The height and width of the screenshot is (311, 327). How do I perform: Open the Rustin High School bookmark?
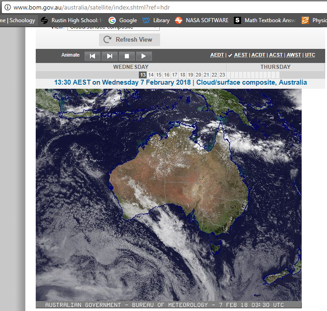pyautogui.click(x=71, y=20)
